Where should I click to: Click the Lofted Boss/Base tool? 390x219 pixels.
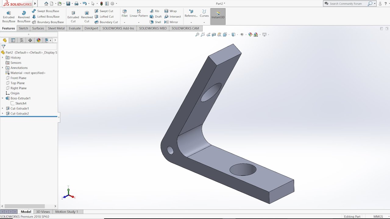pos(46,16)
